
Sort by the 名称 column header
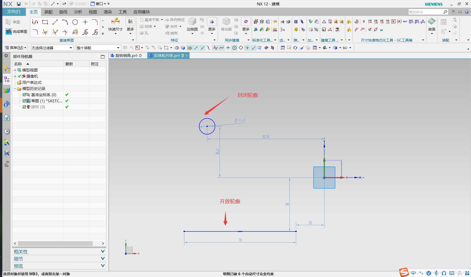coord(38,64)
